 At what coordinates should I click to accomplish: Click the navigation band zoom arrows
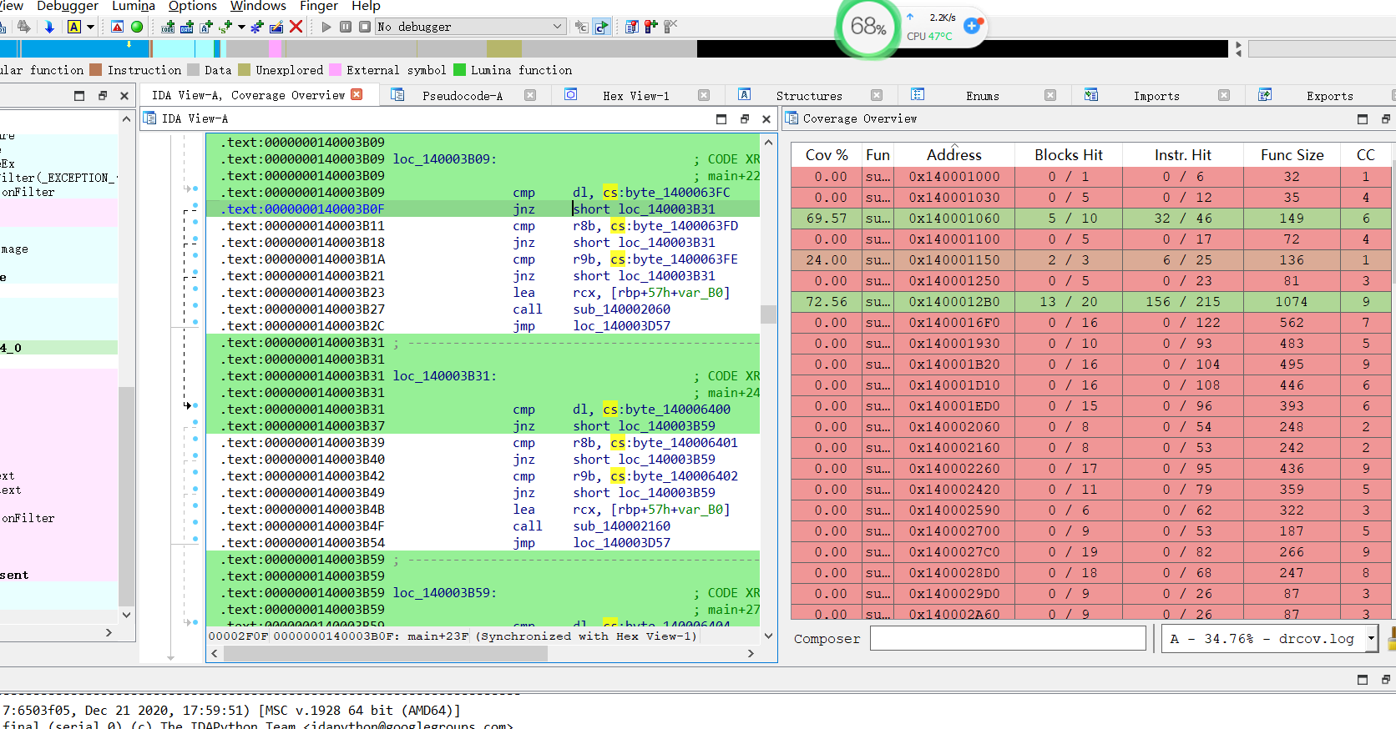[1238, 49]
